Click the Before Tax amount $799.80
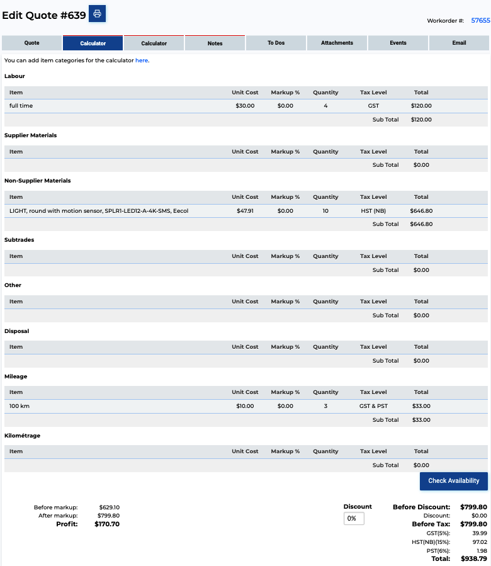Image resolution: width=491 pixels, height=566 pixels. [473, 524]
